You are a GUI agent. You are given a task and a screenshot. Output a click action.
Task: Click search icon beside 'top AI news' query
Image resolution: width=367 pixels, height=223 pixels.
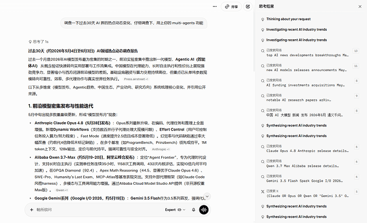[x=263, y=51]
